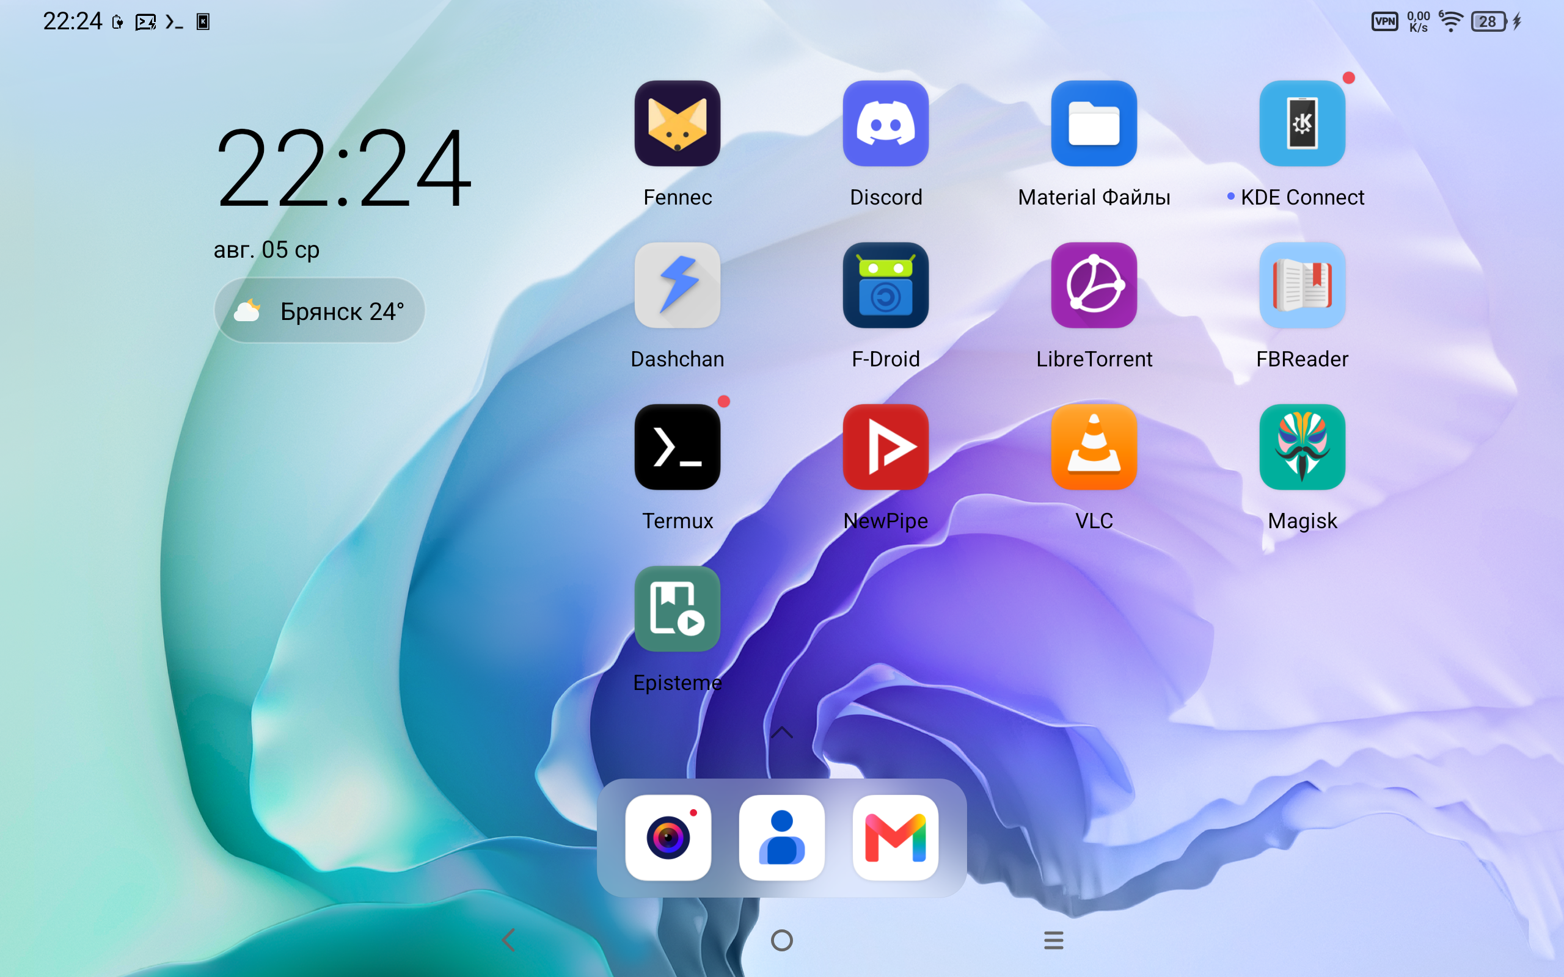Screen dimensions: 1564x977
Task: Tap the KDE Connect notification icon in status bar
Action: tap(203, 22)
